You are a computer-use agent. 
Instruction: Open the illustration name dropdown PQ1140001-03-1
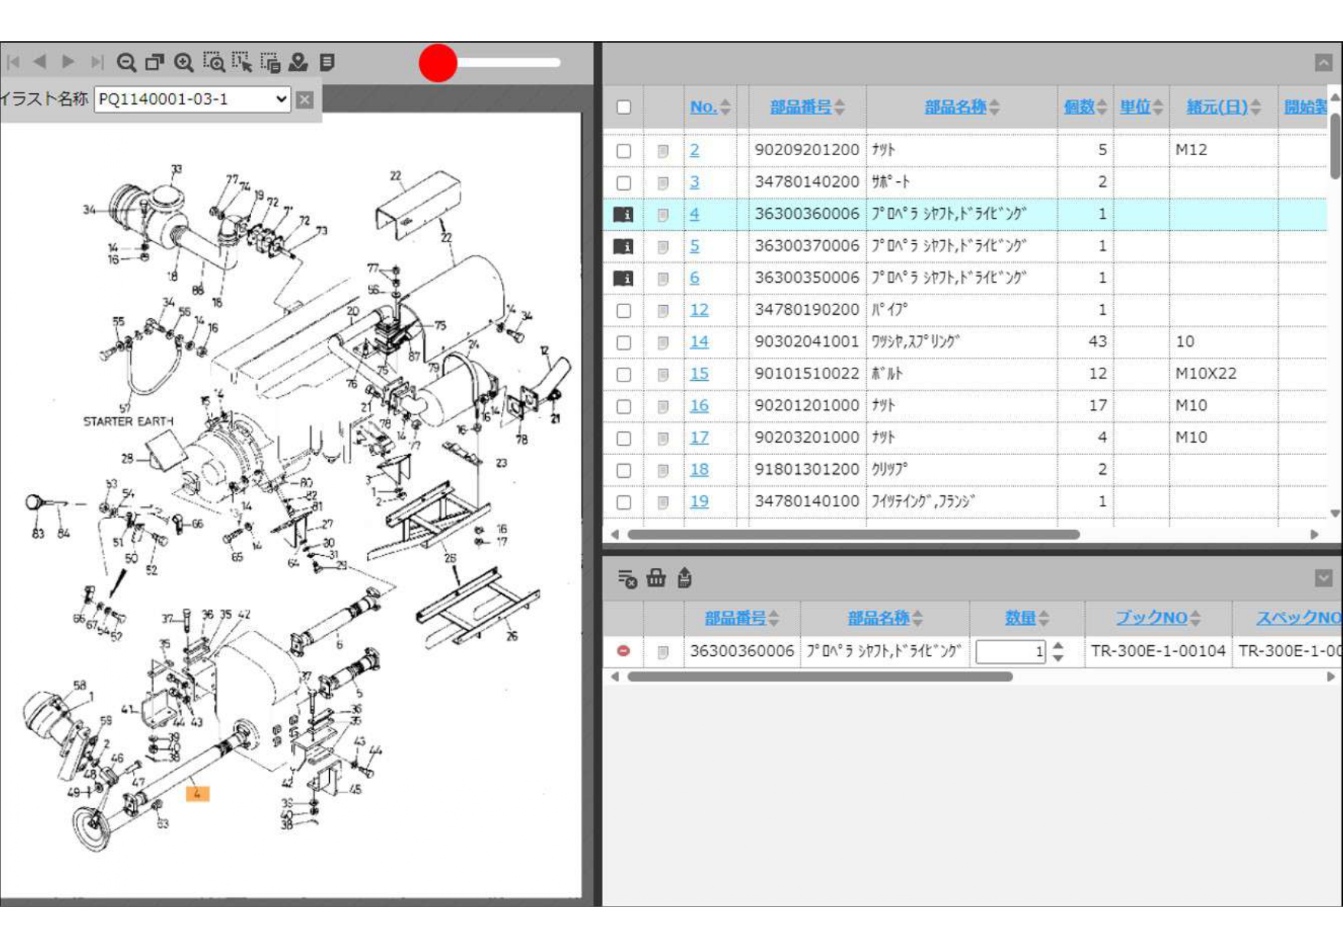(x=191, y=99)
